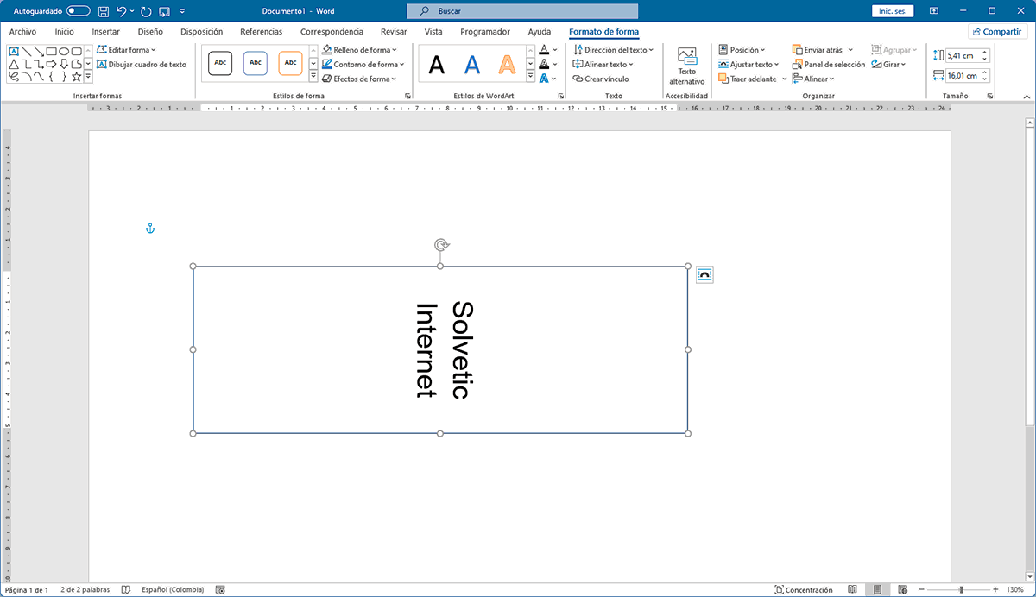1036x597 pixels.
Task: Toggle the Autoguardado switch
Action: click(78, 11)
